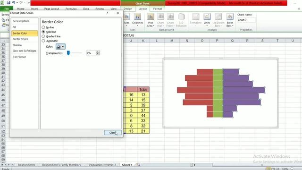Screen dimensions: 302x170
Task: Select cell containing 44 in Total column
Action: pos(143,115)
